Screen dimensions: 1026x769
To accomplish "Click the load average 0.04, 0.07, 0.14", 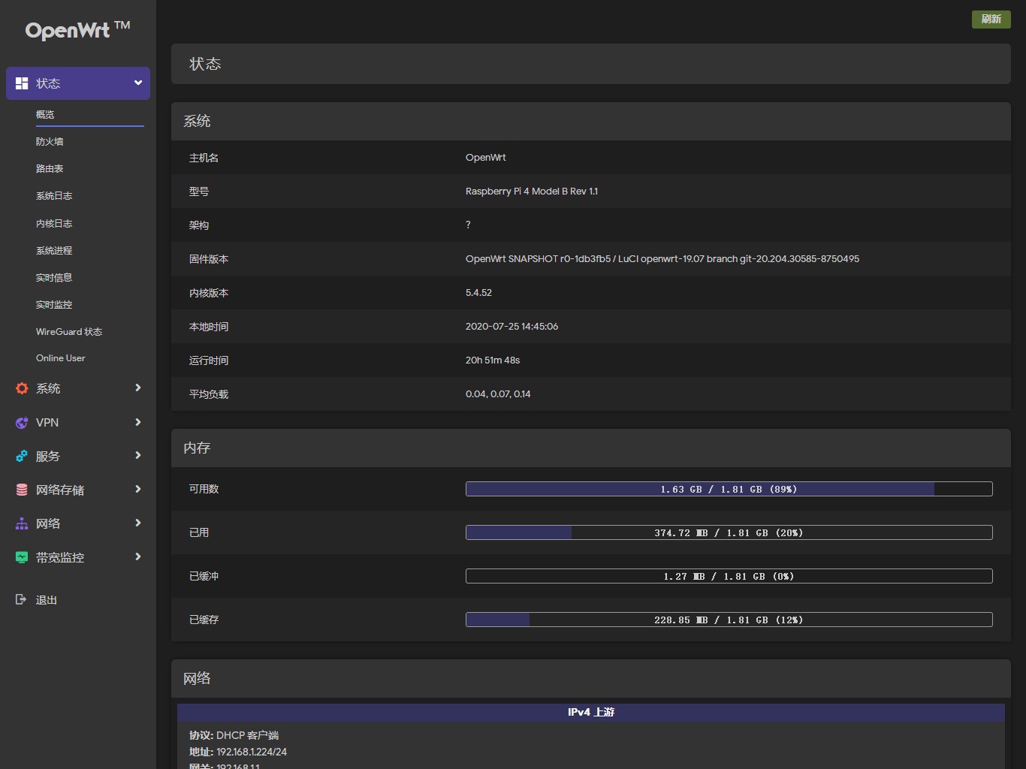I will 498,394.
